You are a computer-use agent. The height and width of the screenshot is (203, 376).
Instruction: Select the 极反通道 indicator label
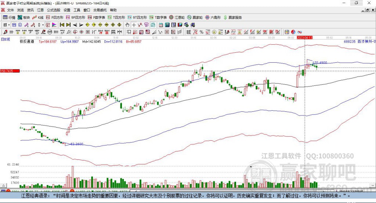(x=27, y=41)
